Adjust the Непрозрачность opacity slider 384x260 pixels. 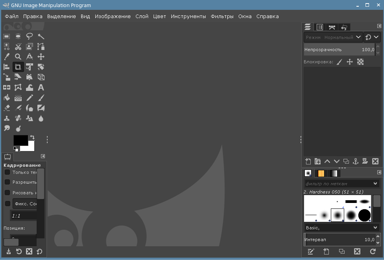click(339, 50)
